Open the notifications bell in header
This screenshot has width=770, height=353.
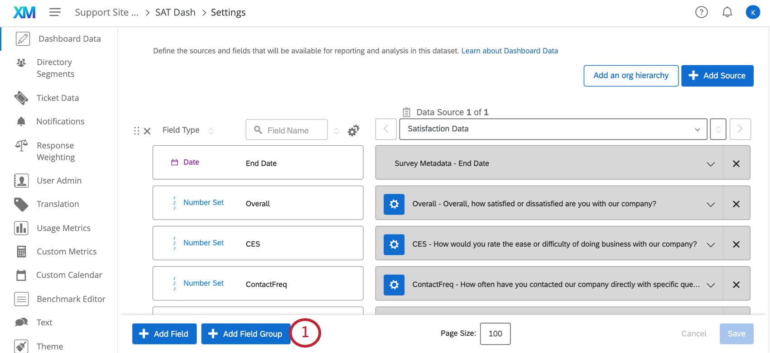[x=727, y=12]
